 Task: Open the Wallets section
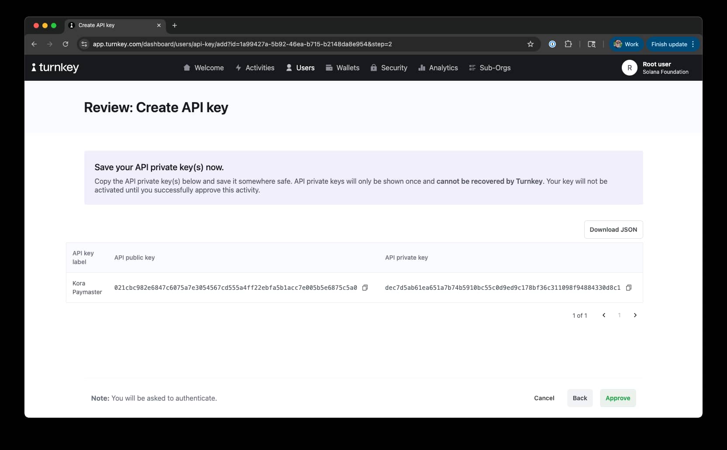342,68
